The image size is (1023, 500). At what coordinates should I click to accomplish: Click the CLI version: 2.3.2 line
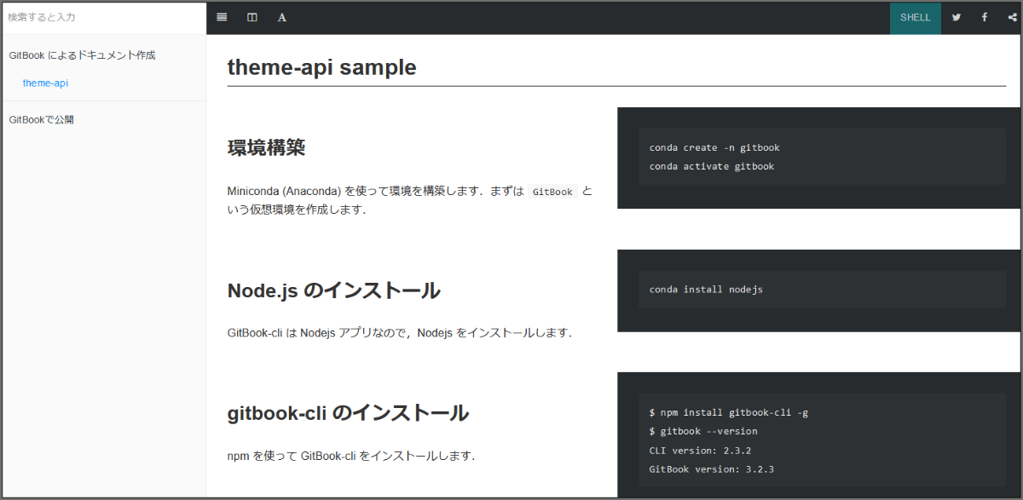[x=700, y=450]
